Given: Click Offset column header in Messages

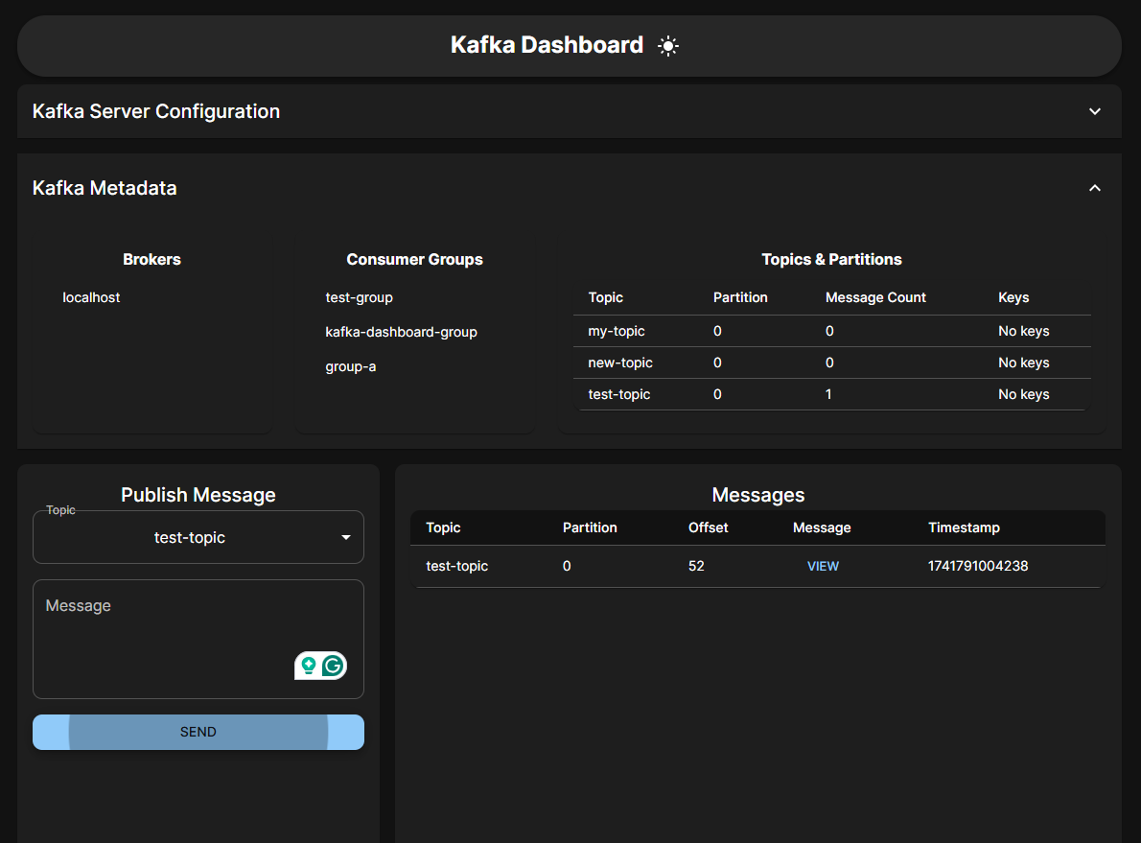Looking at the screenshot, I should [708, 527].
